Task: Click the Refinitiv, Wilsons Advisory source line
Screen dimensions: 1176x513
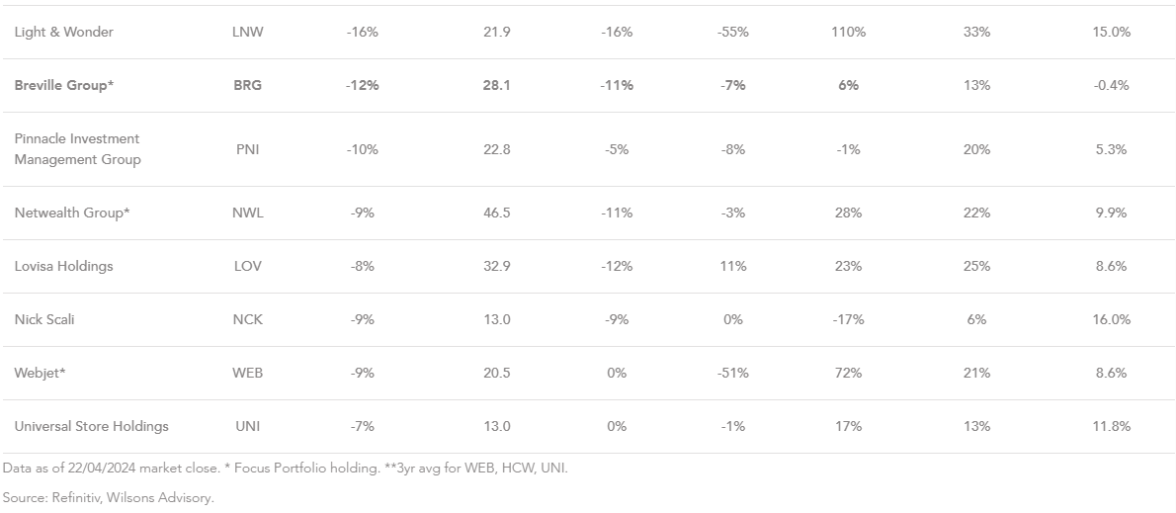Action: point(108,497)
